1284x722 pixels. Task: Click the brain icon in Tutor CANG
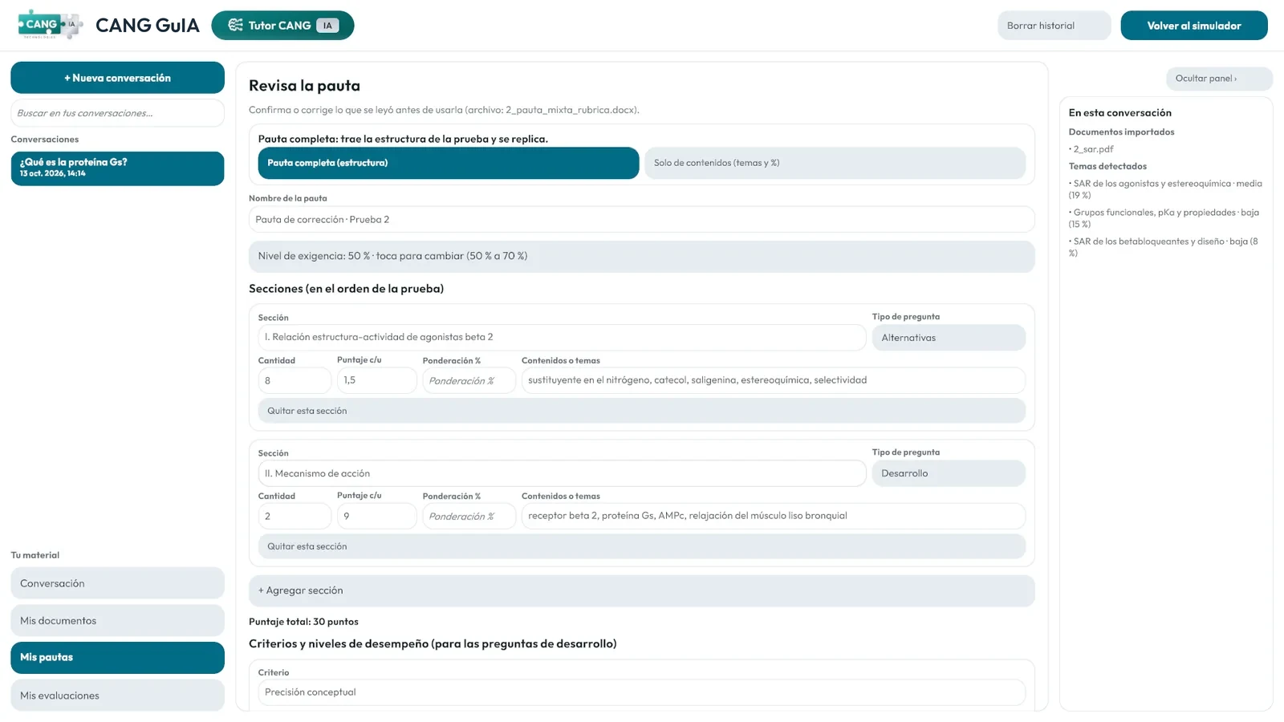tap(235, 26)
